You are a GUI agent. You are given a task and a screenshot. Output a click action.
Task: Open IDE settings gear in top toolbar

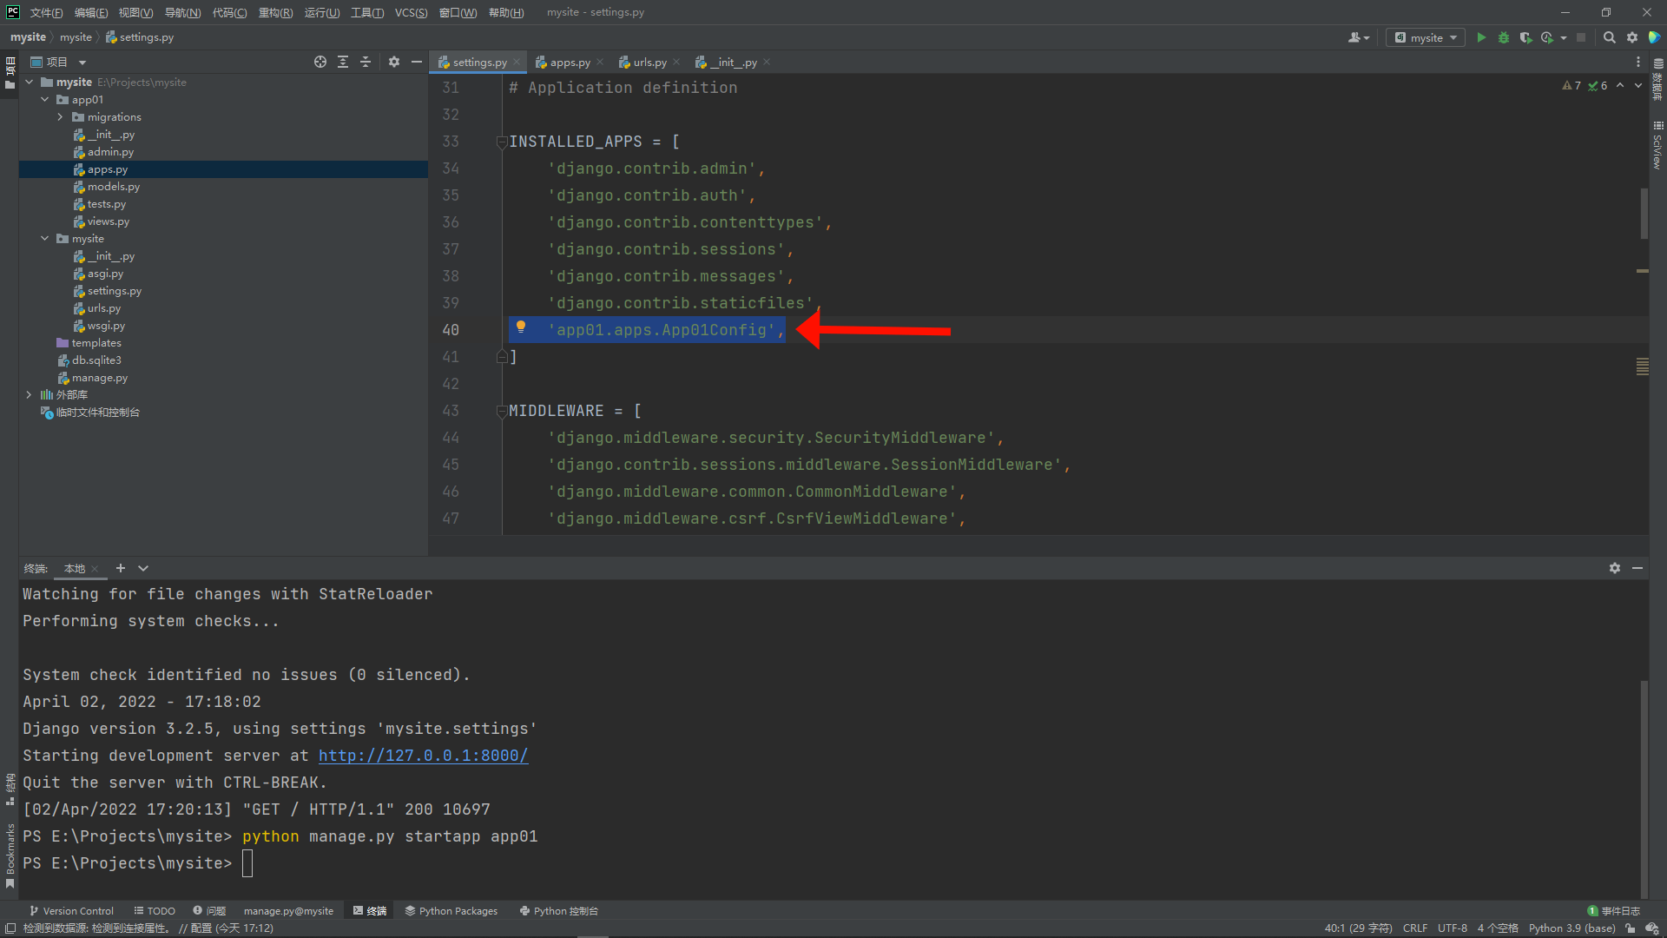[1632, 37]
